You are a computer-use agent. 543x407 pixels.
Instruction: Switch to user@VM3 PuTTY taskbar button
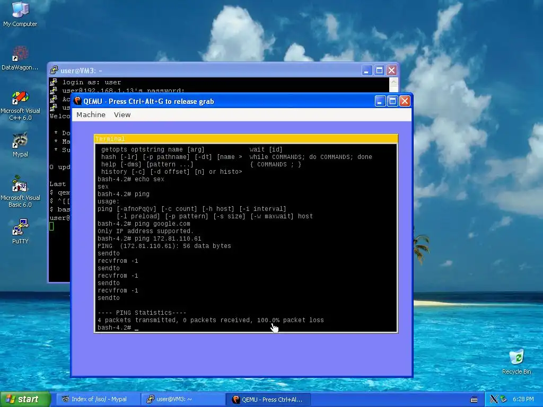(183, 400)
